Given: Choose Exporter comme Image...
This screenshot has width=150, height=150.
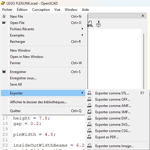Looking at the screenshot, I should (x=117, y=146).
